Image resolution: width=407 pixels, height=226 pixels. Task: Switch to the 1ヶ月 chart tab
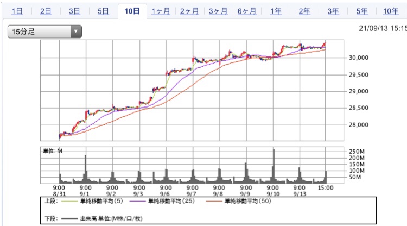coord(161,11)
